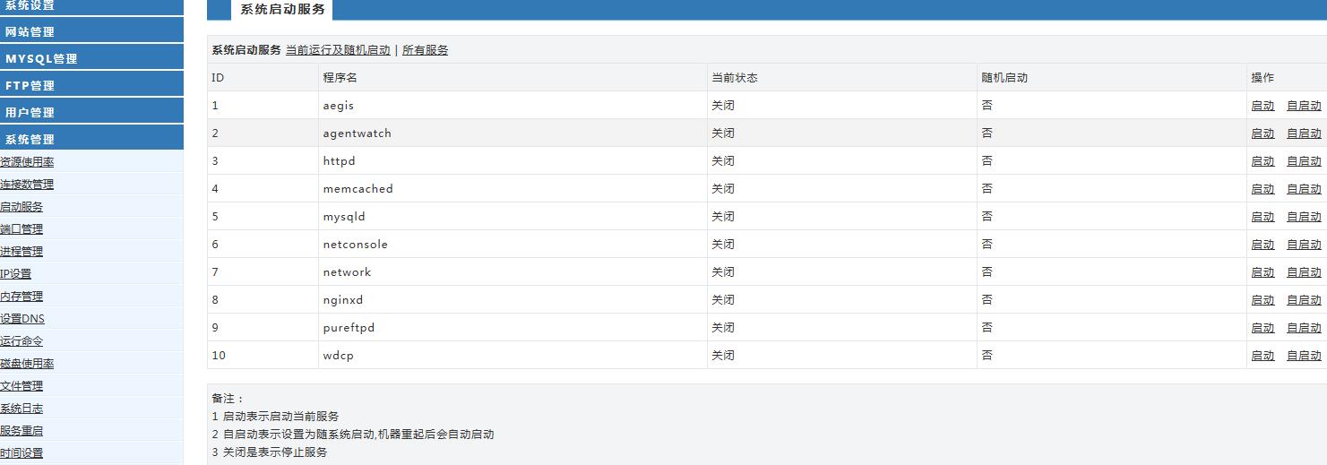
Task: Open IP设置 sidebar link
Action: coord(16,274)
